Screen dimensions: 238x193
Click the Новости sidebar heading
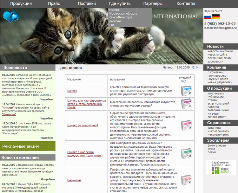coord(221,46)
